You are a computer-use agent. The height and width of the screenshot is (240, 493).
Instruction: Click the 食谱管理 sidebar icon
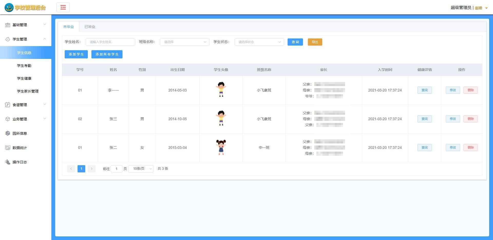click(x=8, y=105)
